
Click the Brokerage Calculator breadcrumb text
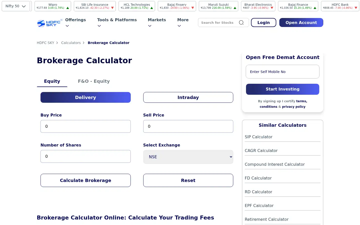[x=108, y=43]
